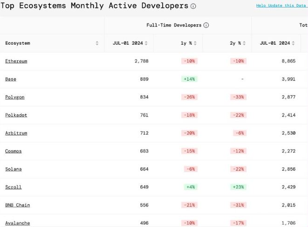Click Base 1y change +14% badge
The image size is (308, 227).
(189, 79)
